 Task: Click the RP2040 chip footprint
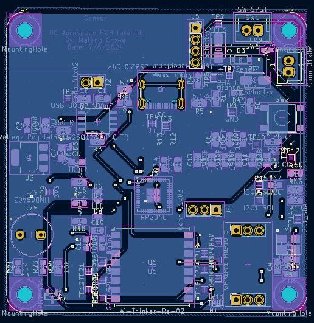154,195
